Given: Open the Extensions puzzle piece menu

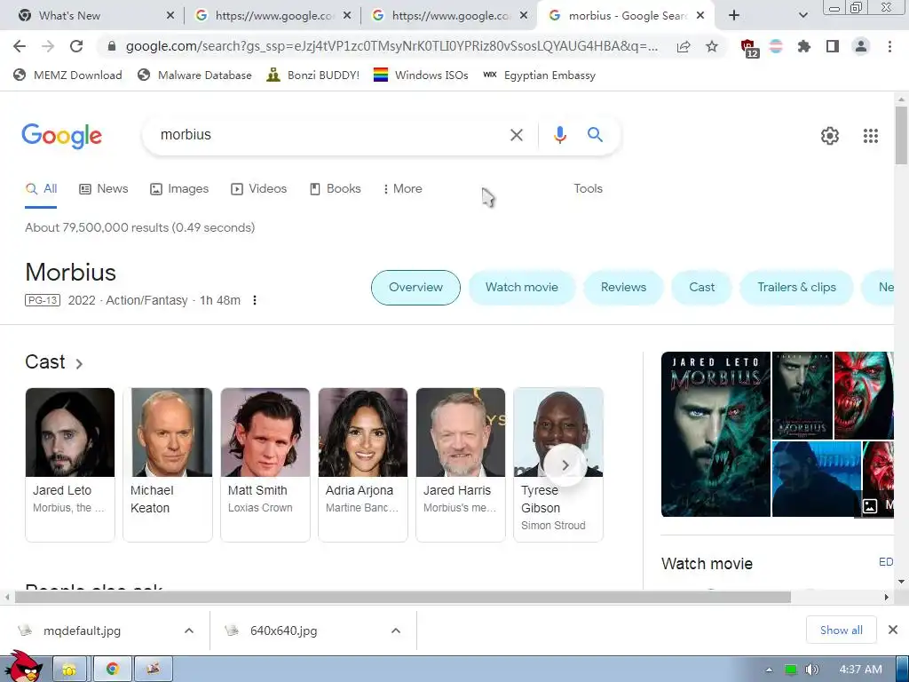Looking at the screenshot, I should [804, 46].
